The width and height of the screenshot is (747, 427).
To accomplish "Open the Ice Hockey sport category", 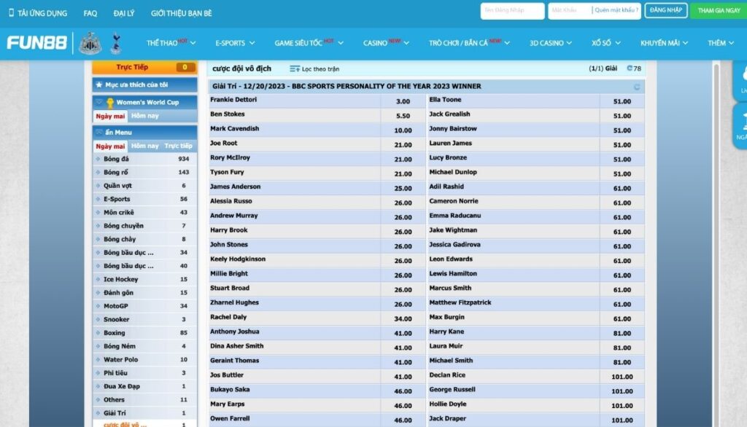I will [x=144, y=279].
